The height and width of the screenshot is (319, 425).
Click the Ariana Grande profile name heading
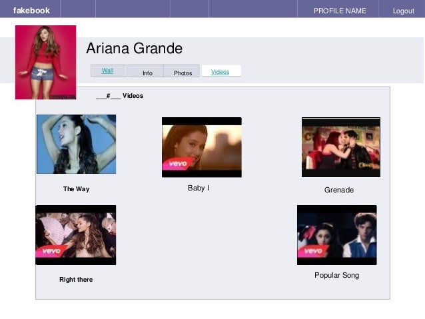tap(135, 49)
